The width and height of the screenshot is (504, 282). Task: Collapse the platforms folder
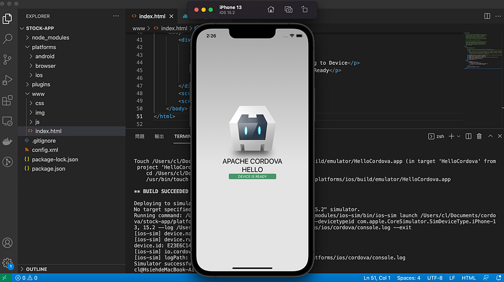(72, 47)
